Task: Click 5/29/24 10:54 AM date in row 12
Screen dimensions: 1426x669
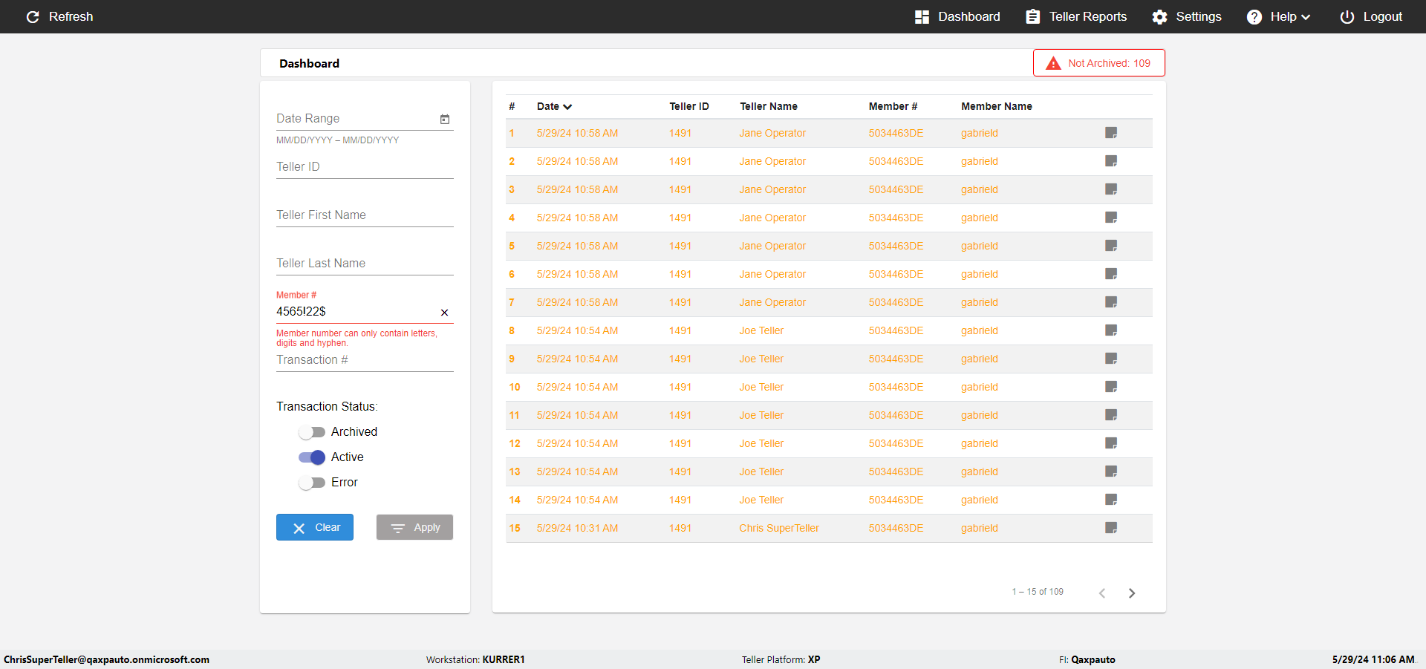Action: point(577,443)
